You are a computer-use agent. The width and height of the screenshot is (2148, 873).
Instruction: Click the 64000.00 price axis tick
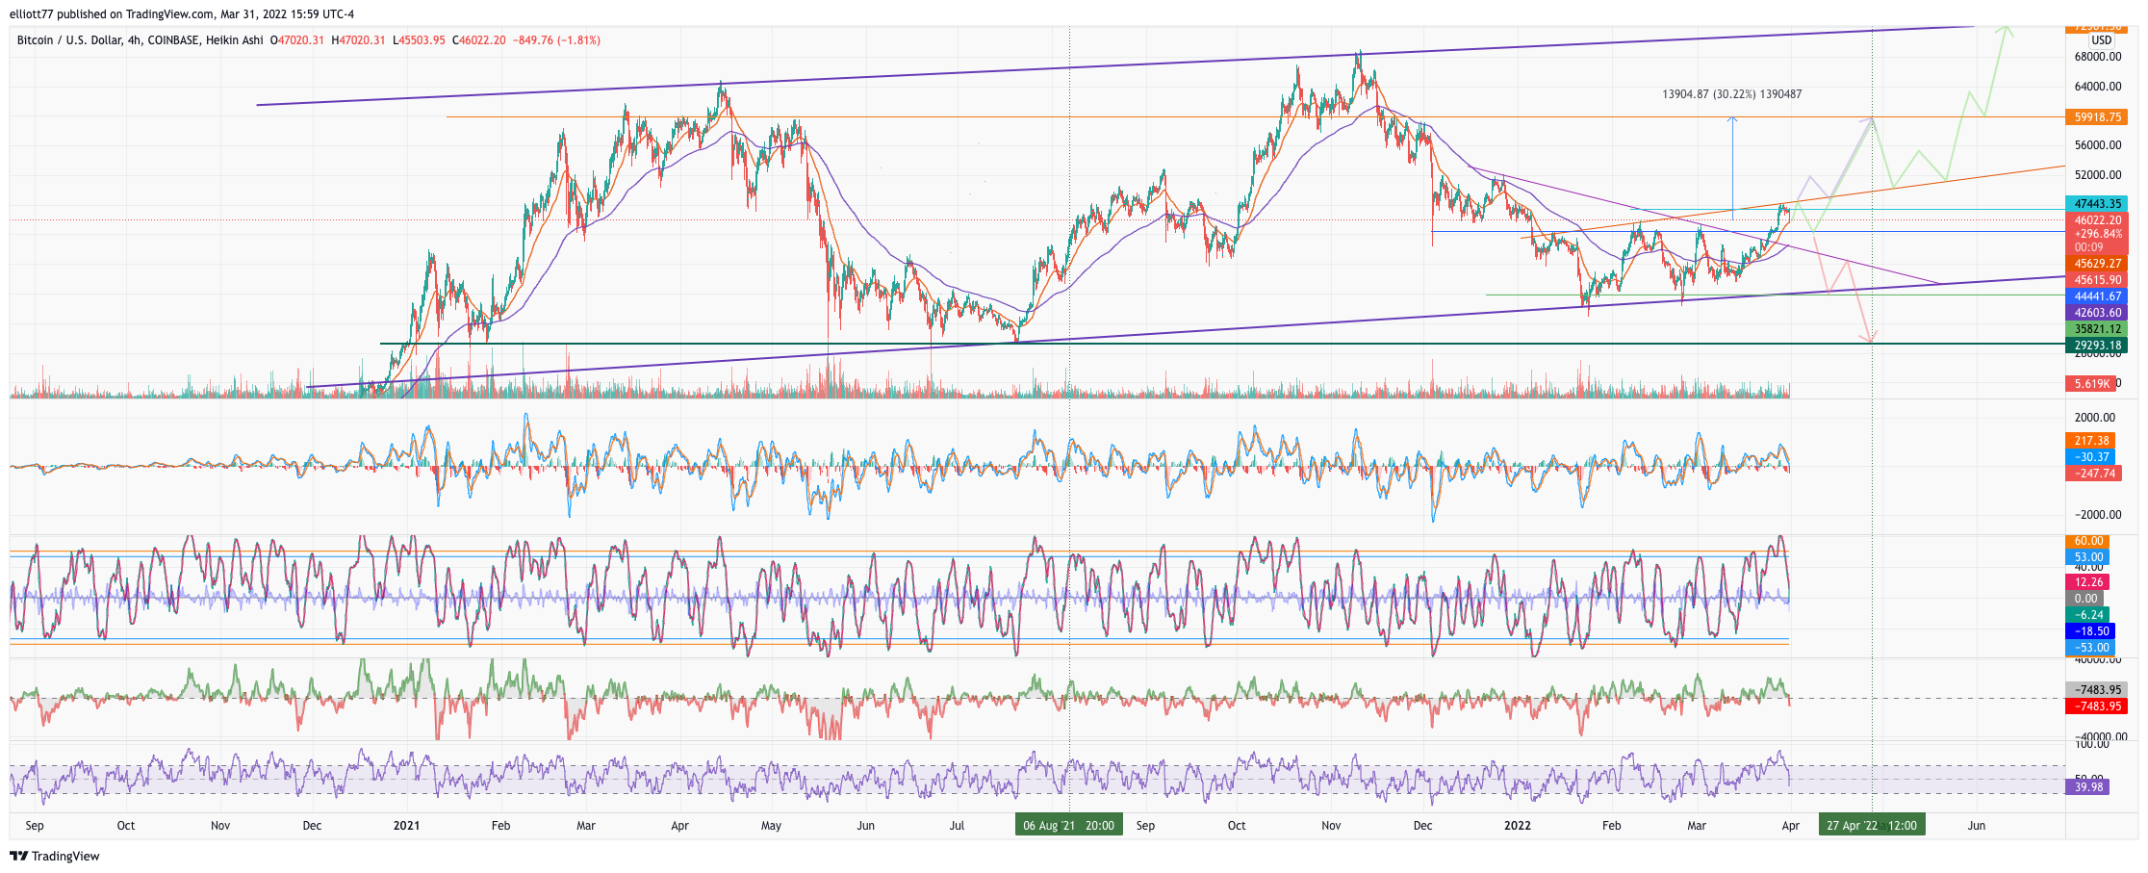pyautogui.click(x=2097, y=87)
